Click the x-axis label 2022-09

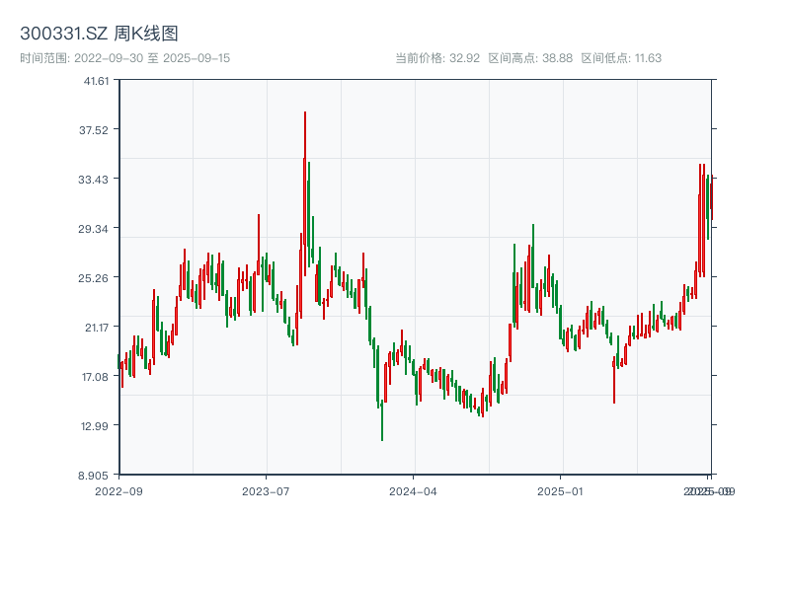point(118,491)
